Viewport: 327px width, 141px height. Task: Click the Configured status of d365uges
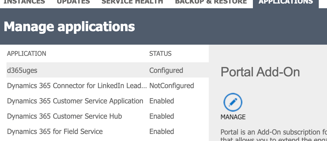coord(166,70)
